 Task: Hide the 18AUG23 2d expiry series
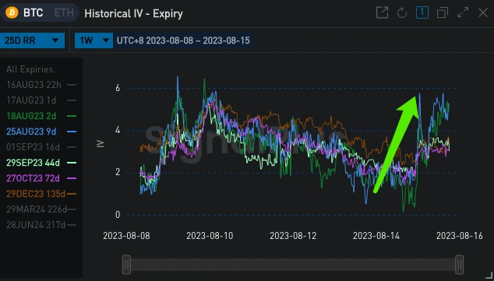tap(41, 116)
